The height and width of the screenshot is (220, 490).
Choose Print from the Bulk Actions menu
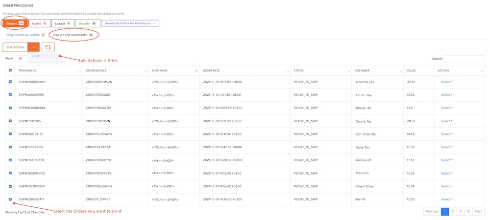(36, 56)
